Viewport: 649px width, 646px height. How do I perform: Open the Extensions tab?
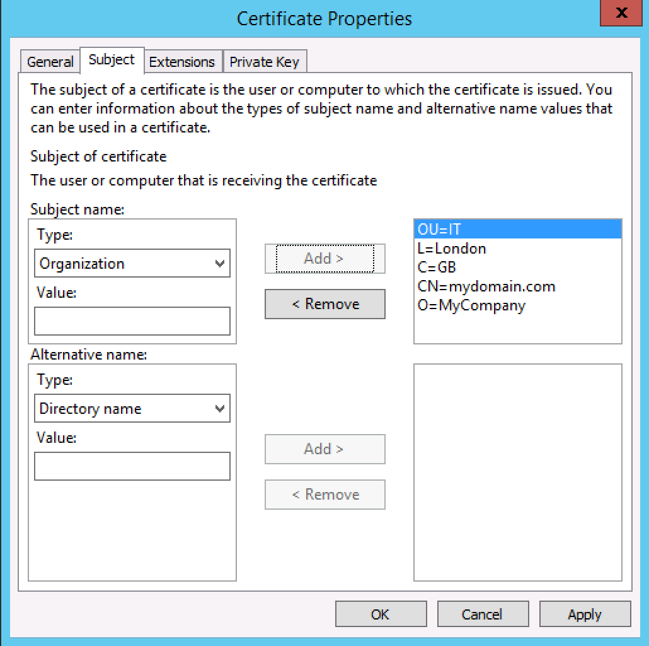[x=182, y=62]
